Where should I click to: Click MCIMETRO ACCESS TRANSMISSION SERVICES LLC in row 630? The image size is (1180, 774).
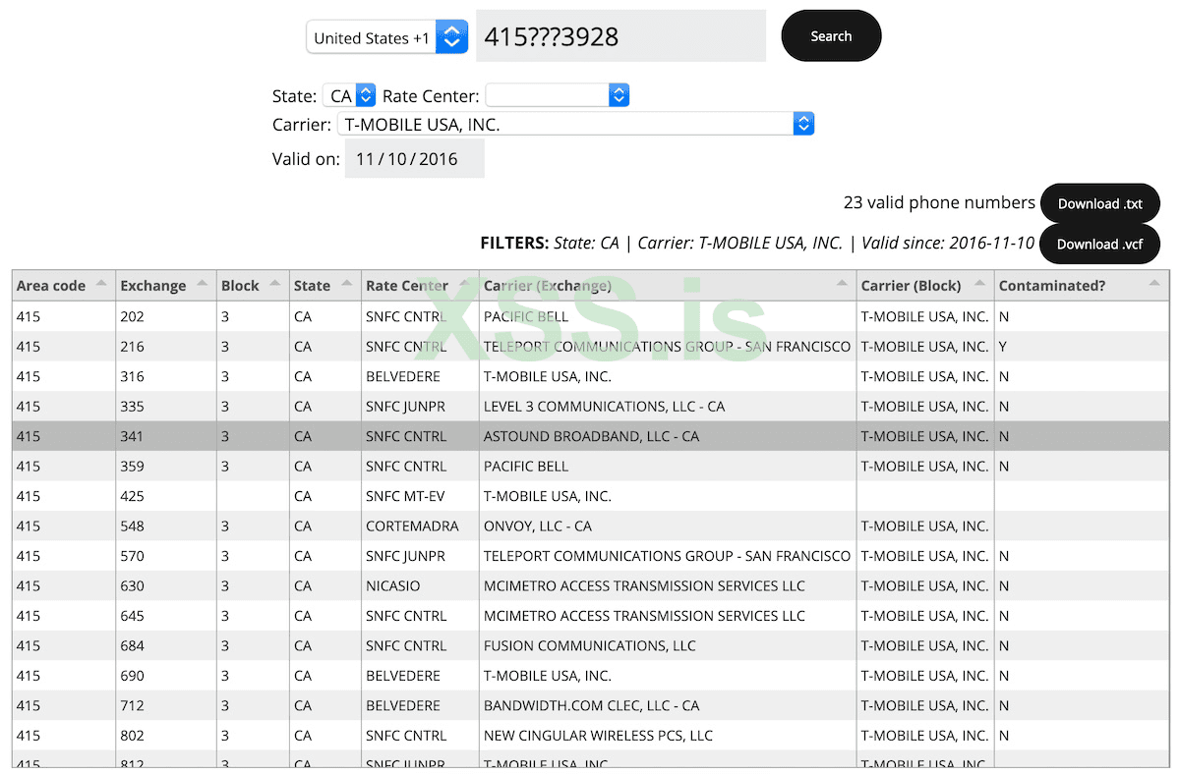click(668, 586)
